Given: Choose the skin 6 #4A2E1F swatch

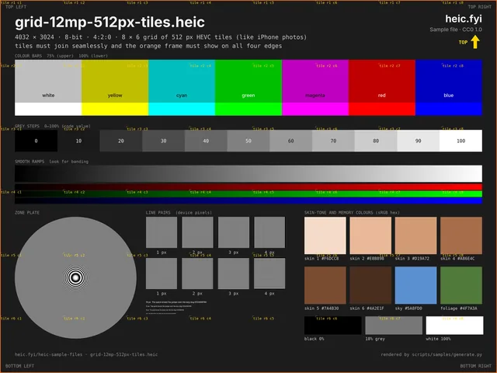Looking at the screenshot, I should 370,285.
